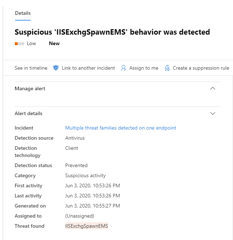The image size is (233, 240).
Task: Click the highlighted IISExchgSpawnEMS threat found value
Action: pos(87,226)
